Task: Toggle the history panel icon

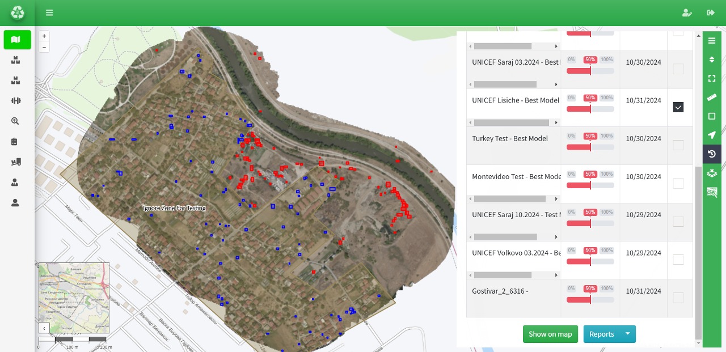Action: [712, 154]
